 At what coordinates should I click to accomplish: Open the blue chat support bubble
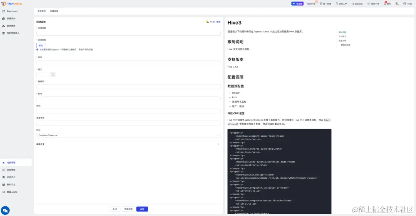(x=5, y=211)
